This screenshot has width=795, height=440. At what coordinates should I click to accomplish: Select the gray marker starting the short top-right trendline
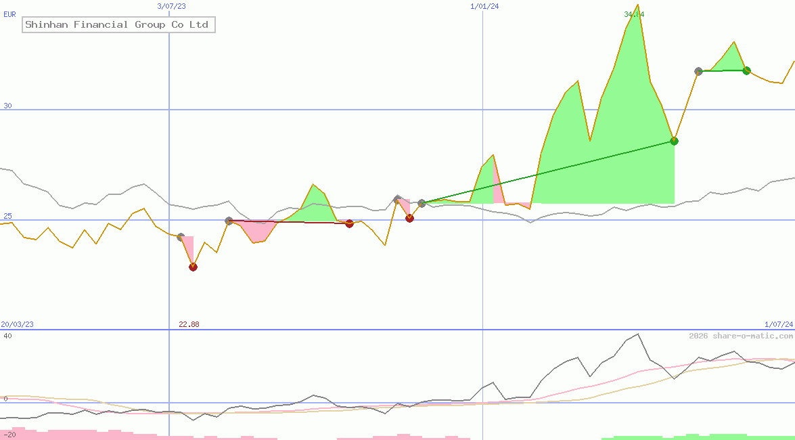tap(698, 70)
